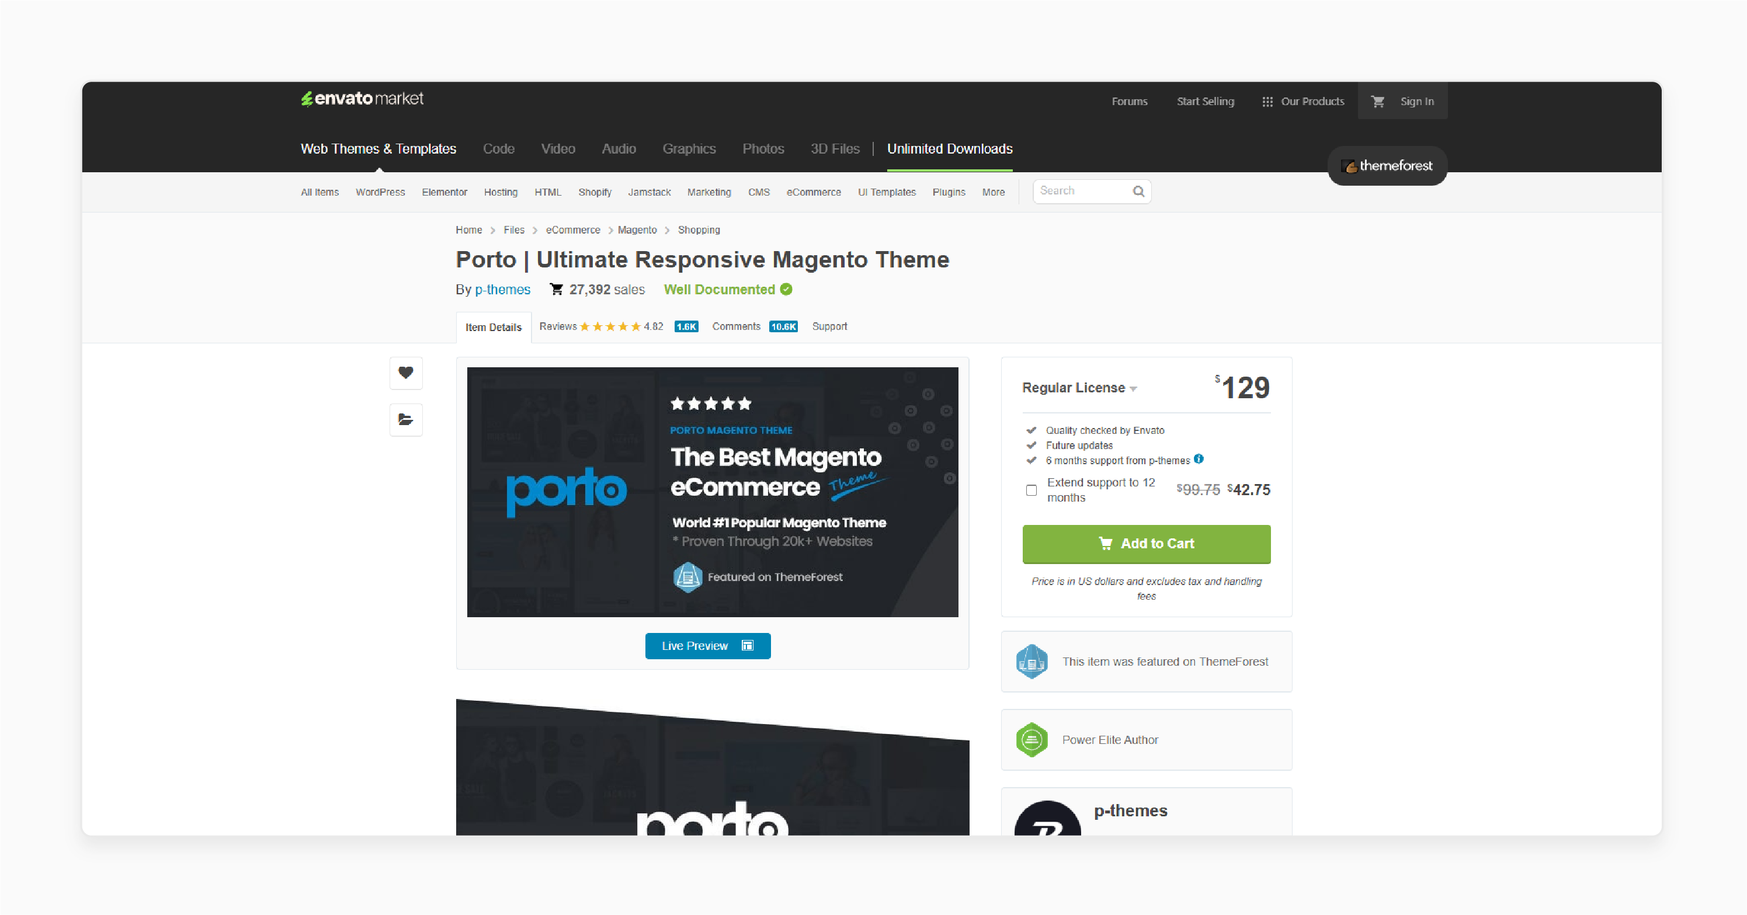1747x915 pixels.
Task: Select Shopify category
Action: 595,193
